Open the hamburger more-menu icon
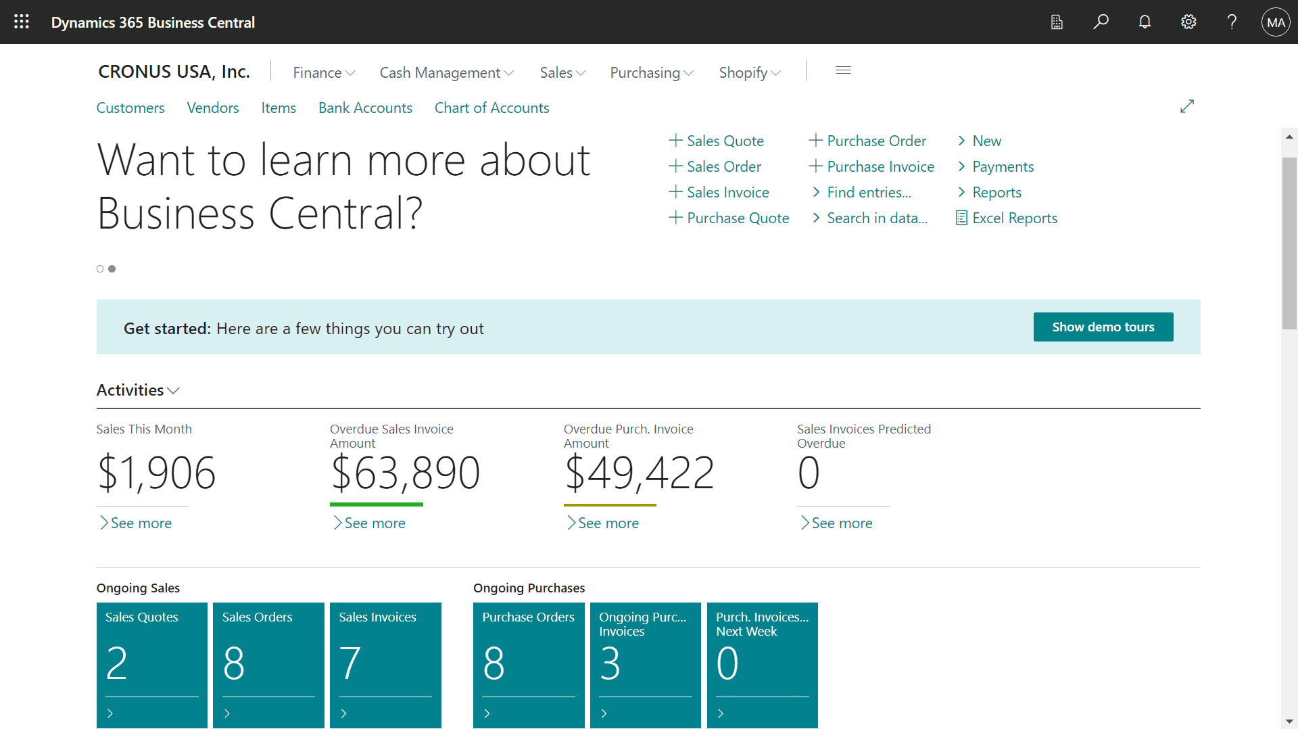Viewport: 1298px width, 729px height. (843, 70)
